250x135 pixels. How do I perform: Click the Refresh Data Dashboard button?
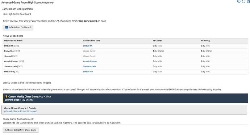pyautogui.click(x=18, y=27)
